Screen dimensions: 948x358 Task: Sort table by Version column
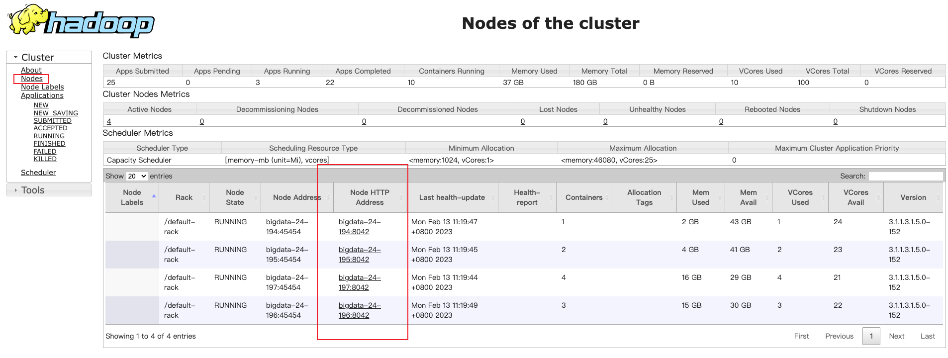(913, 197)
